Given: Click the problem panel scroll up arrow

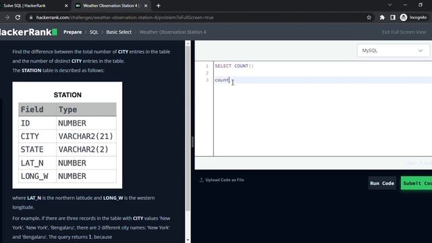Looking at the screenshot, I should pyautogui.click(x=188, y=43).
